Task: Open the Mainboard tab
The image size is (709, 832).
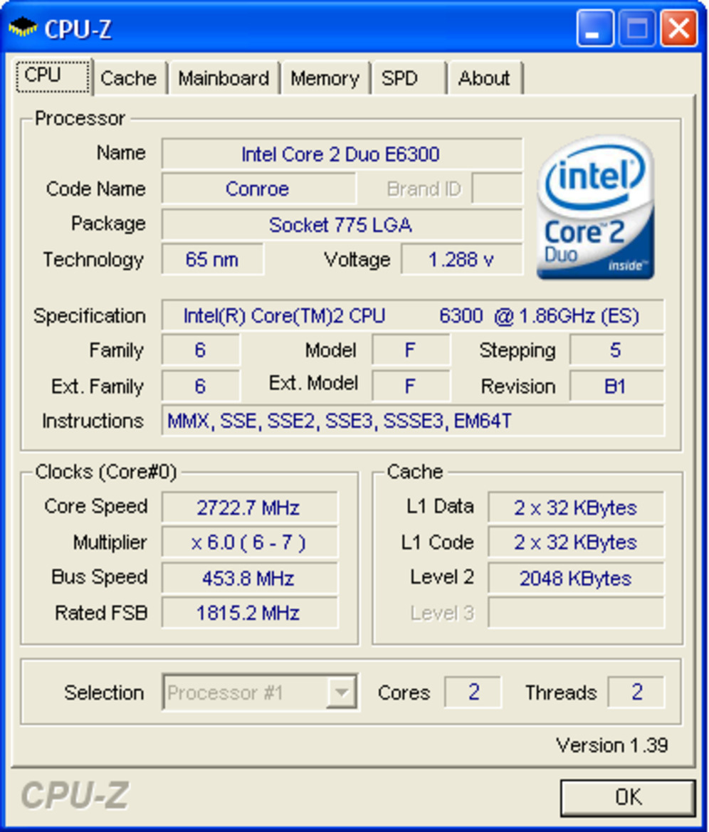Action: pyautogui.click(x=224, y=78)
